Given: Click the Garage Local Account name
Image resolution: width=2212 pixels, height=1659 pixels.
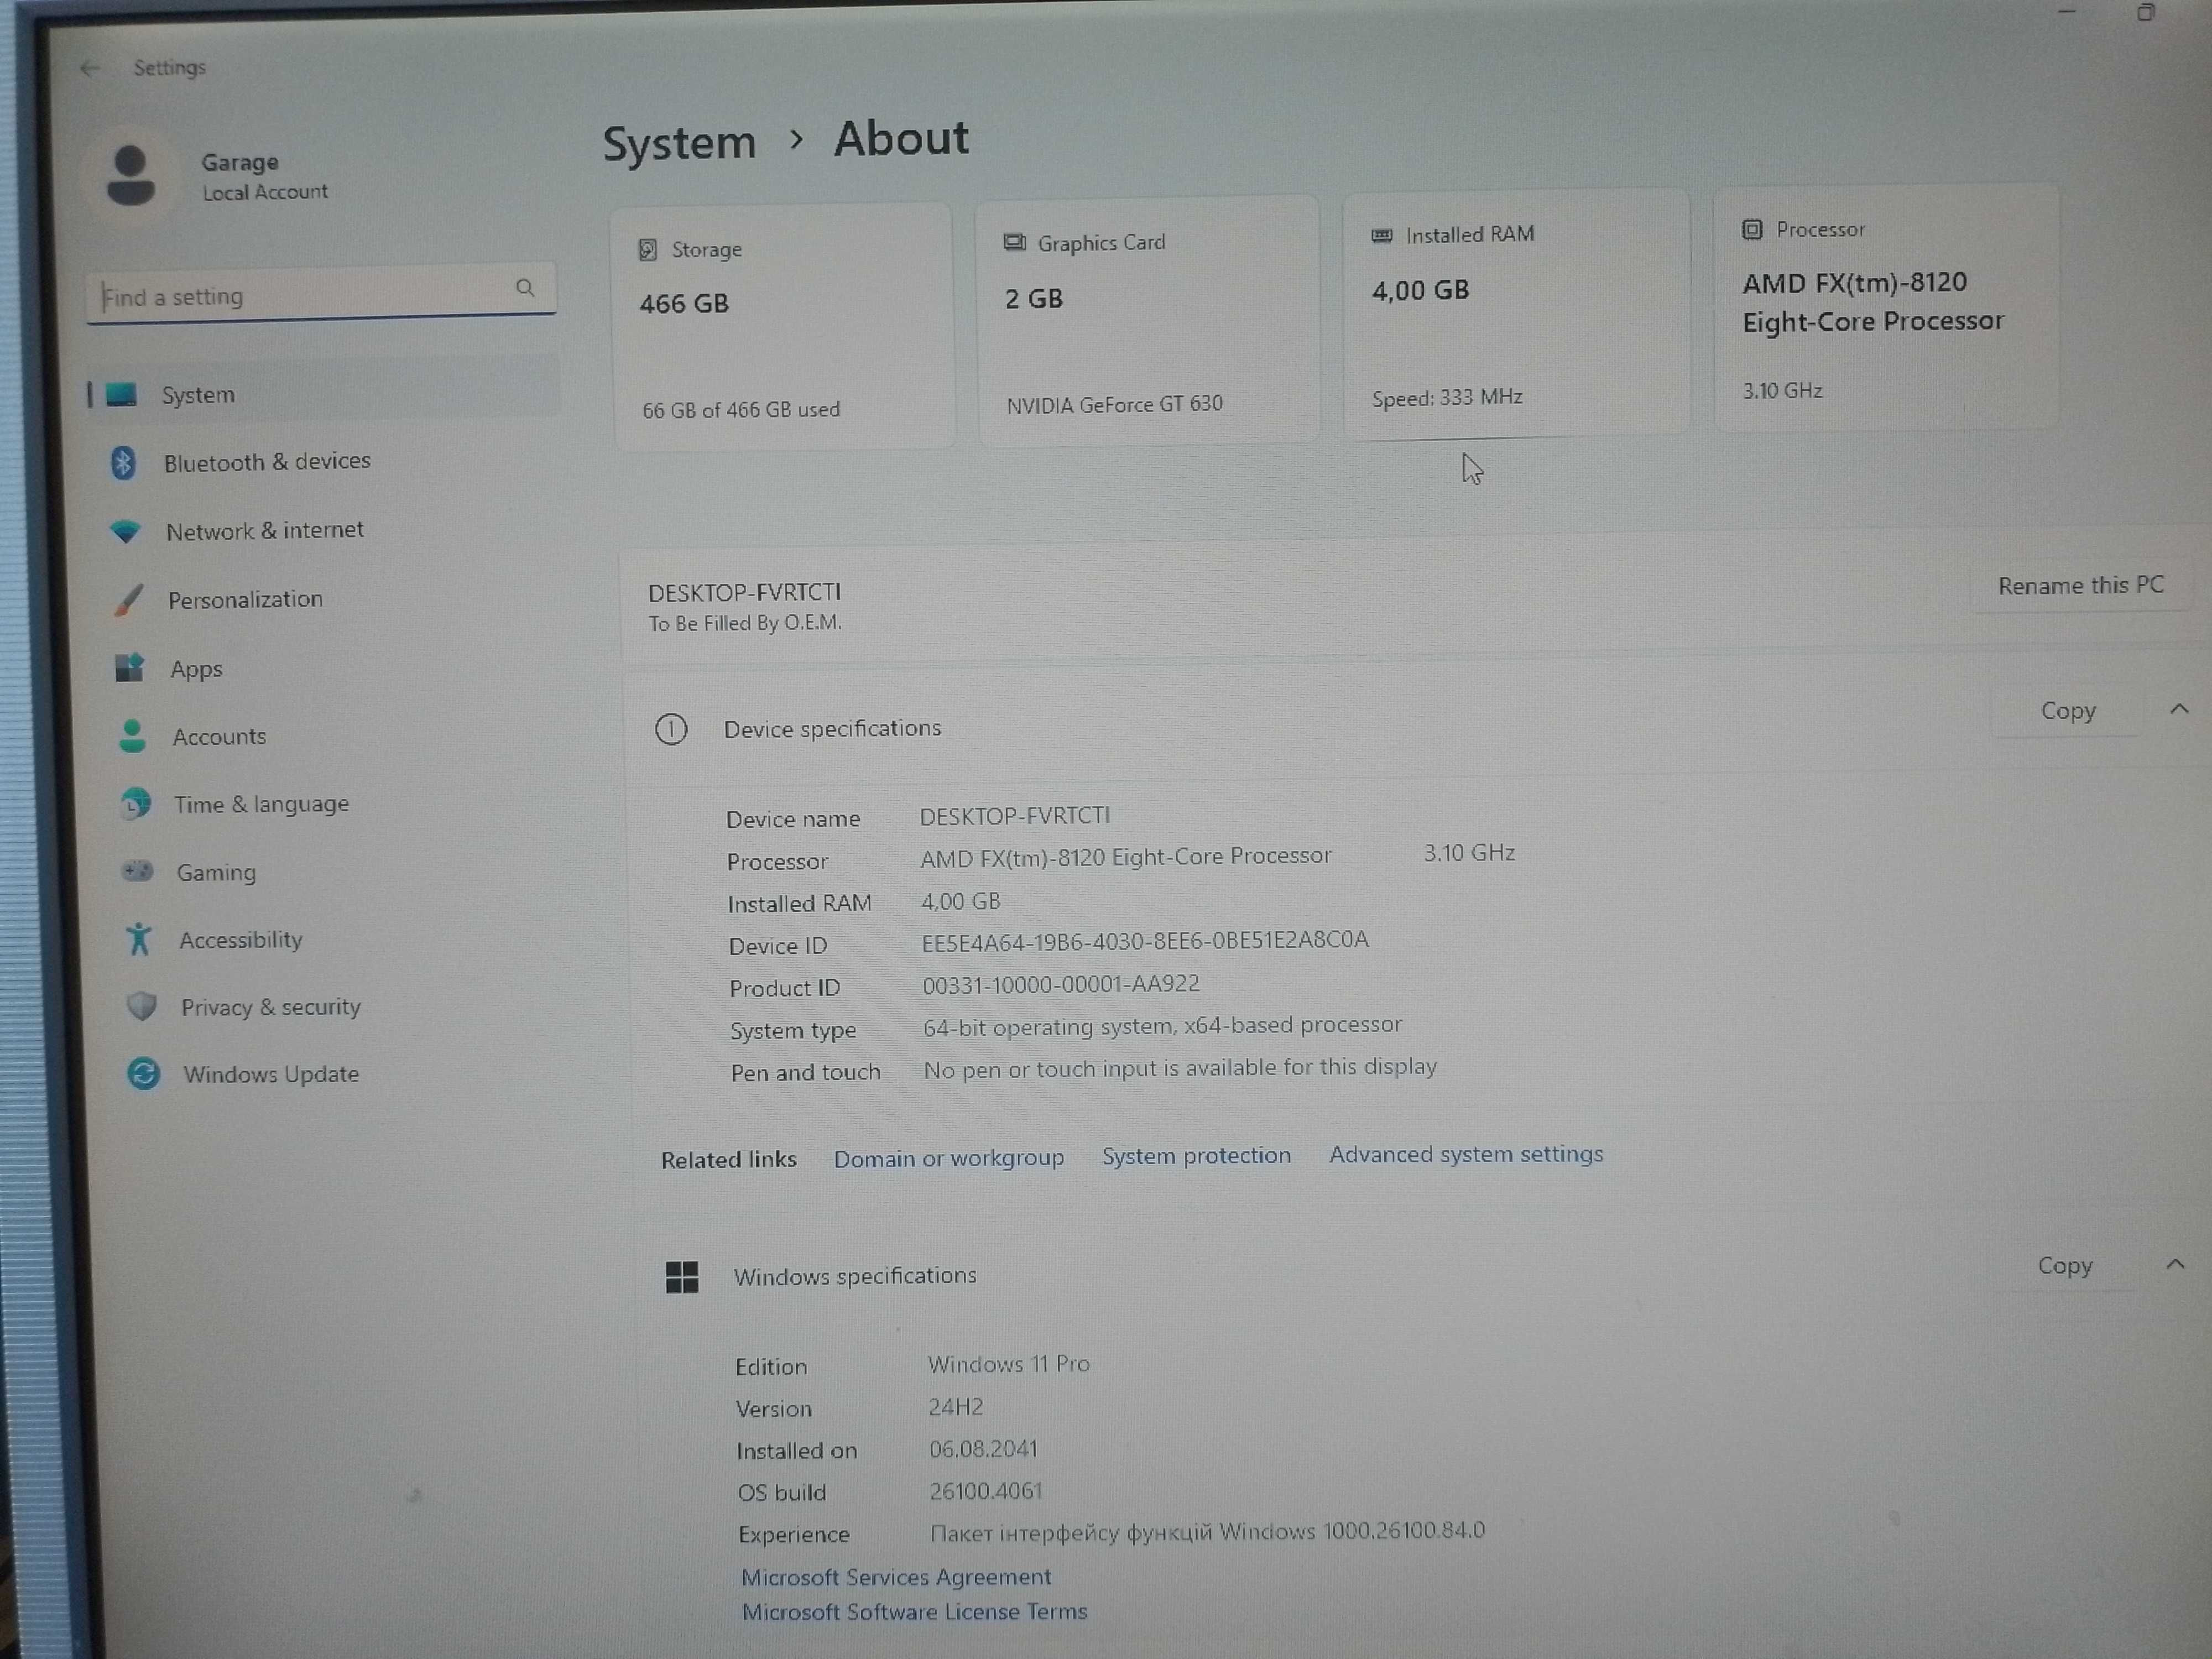Looking at the screenshot, I should (264, 176).
